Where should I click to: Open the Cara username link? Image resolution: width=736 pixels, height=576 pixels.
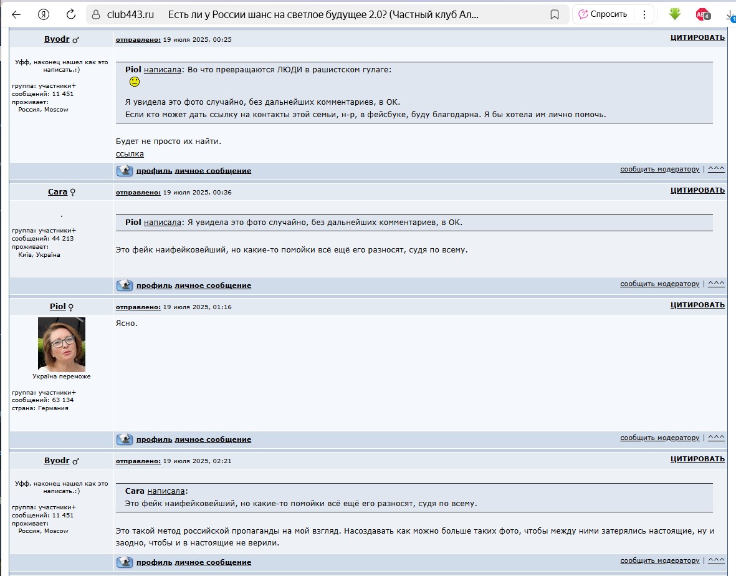pyautogui.click(x=58, y=191)
